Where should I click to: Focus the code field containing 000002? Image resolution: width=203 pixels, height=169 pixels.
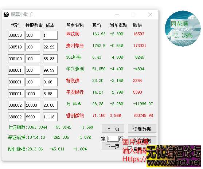(16, 105)
